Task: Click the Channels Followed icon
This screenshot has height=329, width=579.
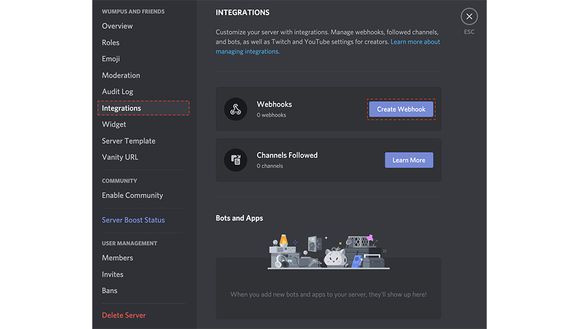Action: point(235,160)
